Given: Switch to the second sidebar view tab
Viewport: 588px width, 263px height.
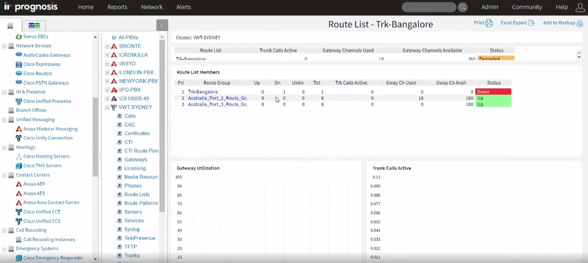Looking at the screenshot, I should point(34,25).
